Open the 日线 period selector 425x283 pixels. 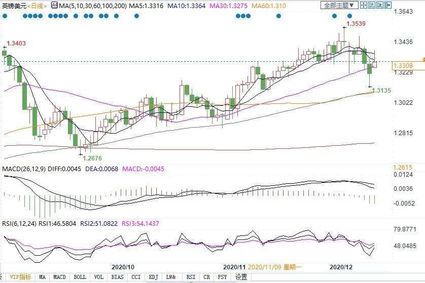37,6
